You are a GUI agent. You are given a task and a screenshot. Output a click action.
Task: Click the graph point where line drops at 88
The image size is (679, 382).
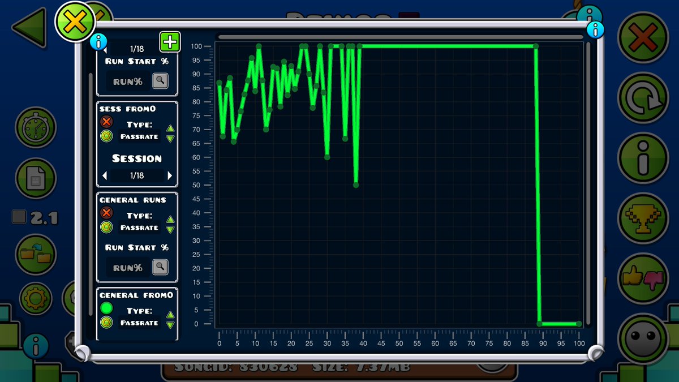point(536,46)
